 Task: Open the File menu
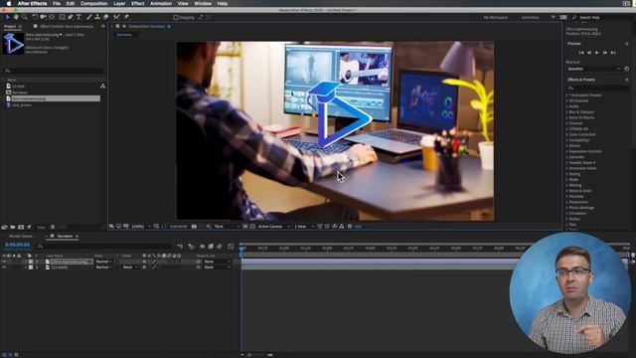(x=57, y=4)
